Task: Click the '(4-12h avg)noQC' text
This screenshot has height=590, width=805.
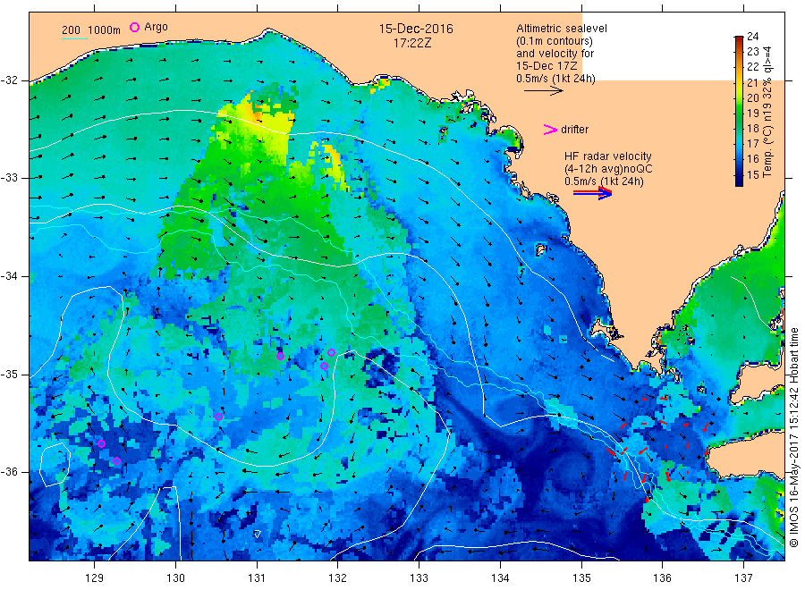Action: [608, 168]
